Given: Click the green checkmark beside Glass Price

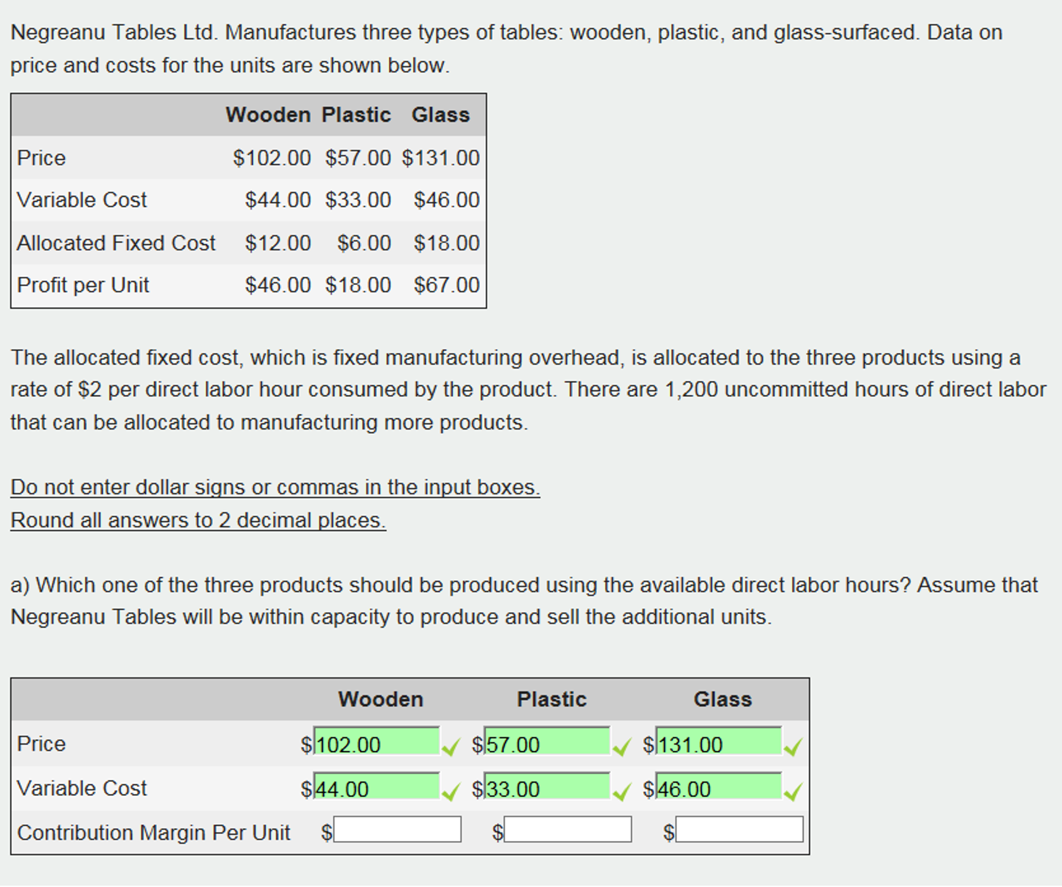Looking at the screenshot, I should tap(793, 746).
